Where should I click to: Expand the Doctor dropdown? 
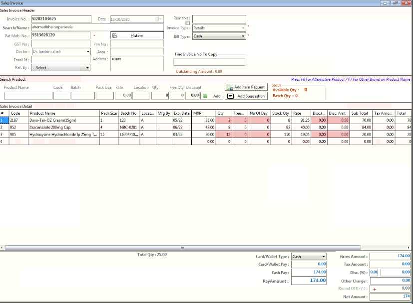click(88, 51)
